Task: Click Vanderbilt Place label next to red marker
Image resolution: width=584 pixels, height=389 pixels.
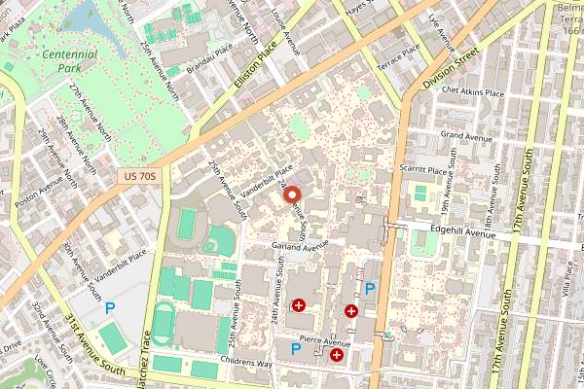Action: tap(267, 182)
